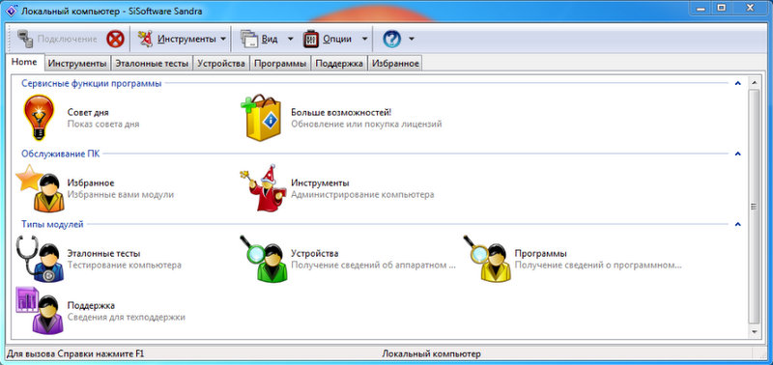The image size is (773, 365).
Task: Click the Инструменты toolbar icon
Action: coord(145,39)
